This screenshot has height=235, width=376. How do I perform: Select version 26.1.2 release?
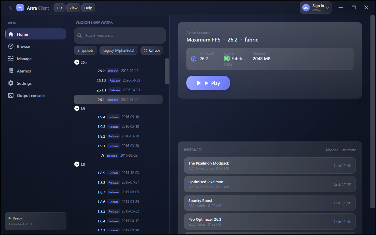(118, 80)
